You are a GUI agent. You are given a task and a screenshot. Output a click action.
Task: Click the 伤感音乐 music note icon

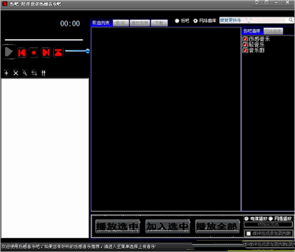(x=245, y=39)
